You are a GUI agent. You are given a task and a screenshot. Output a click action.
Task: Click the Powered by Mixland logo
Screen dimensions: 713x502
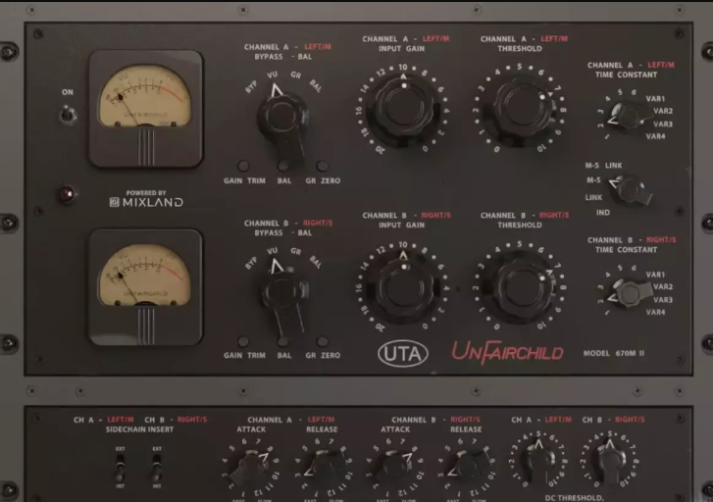(x=146, y=199)
